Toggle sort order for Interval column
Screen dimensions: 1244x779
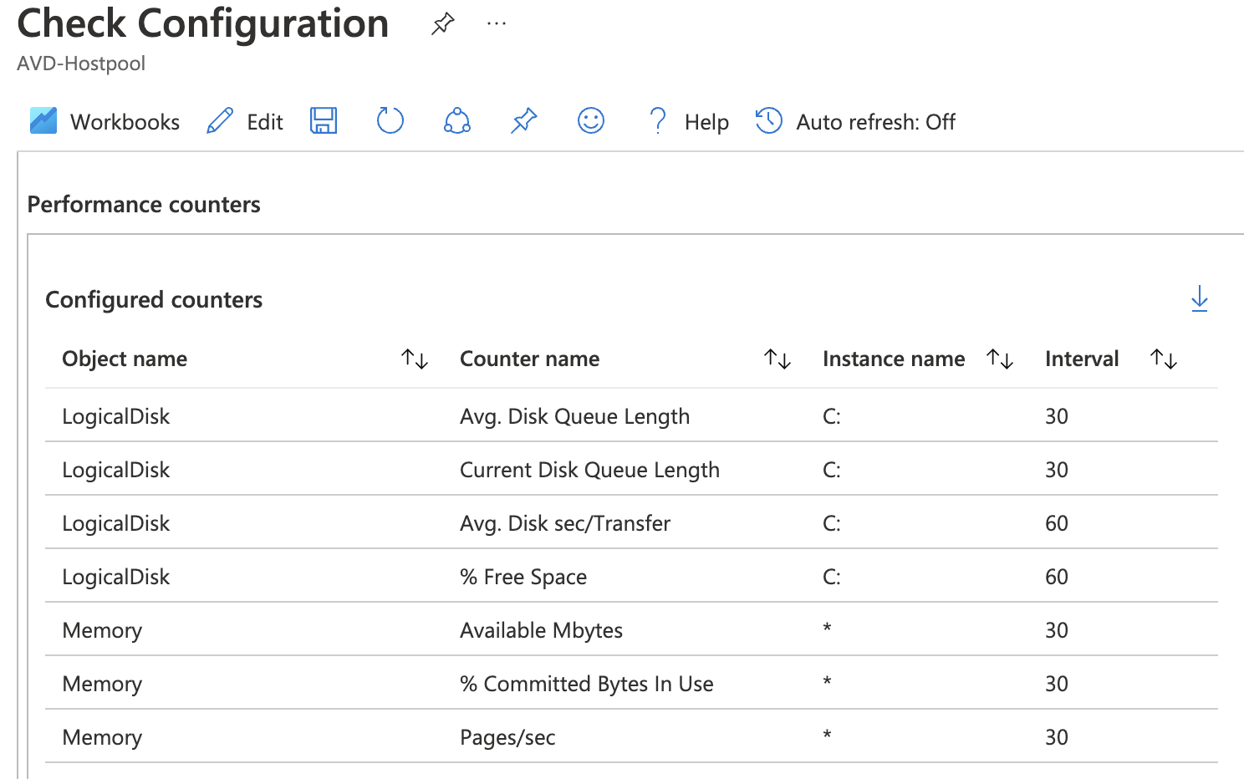1163,359
